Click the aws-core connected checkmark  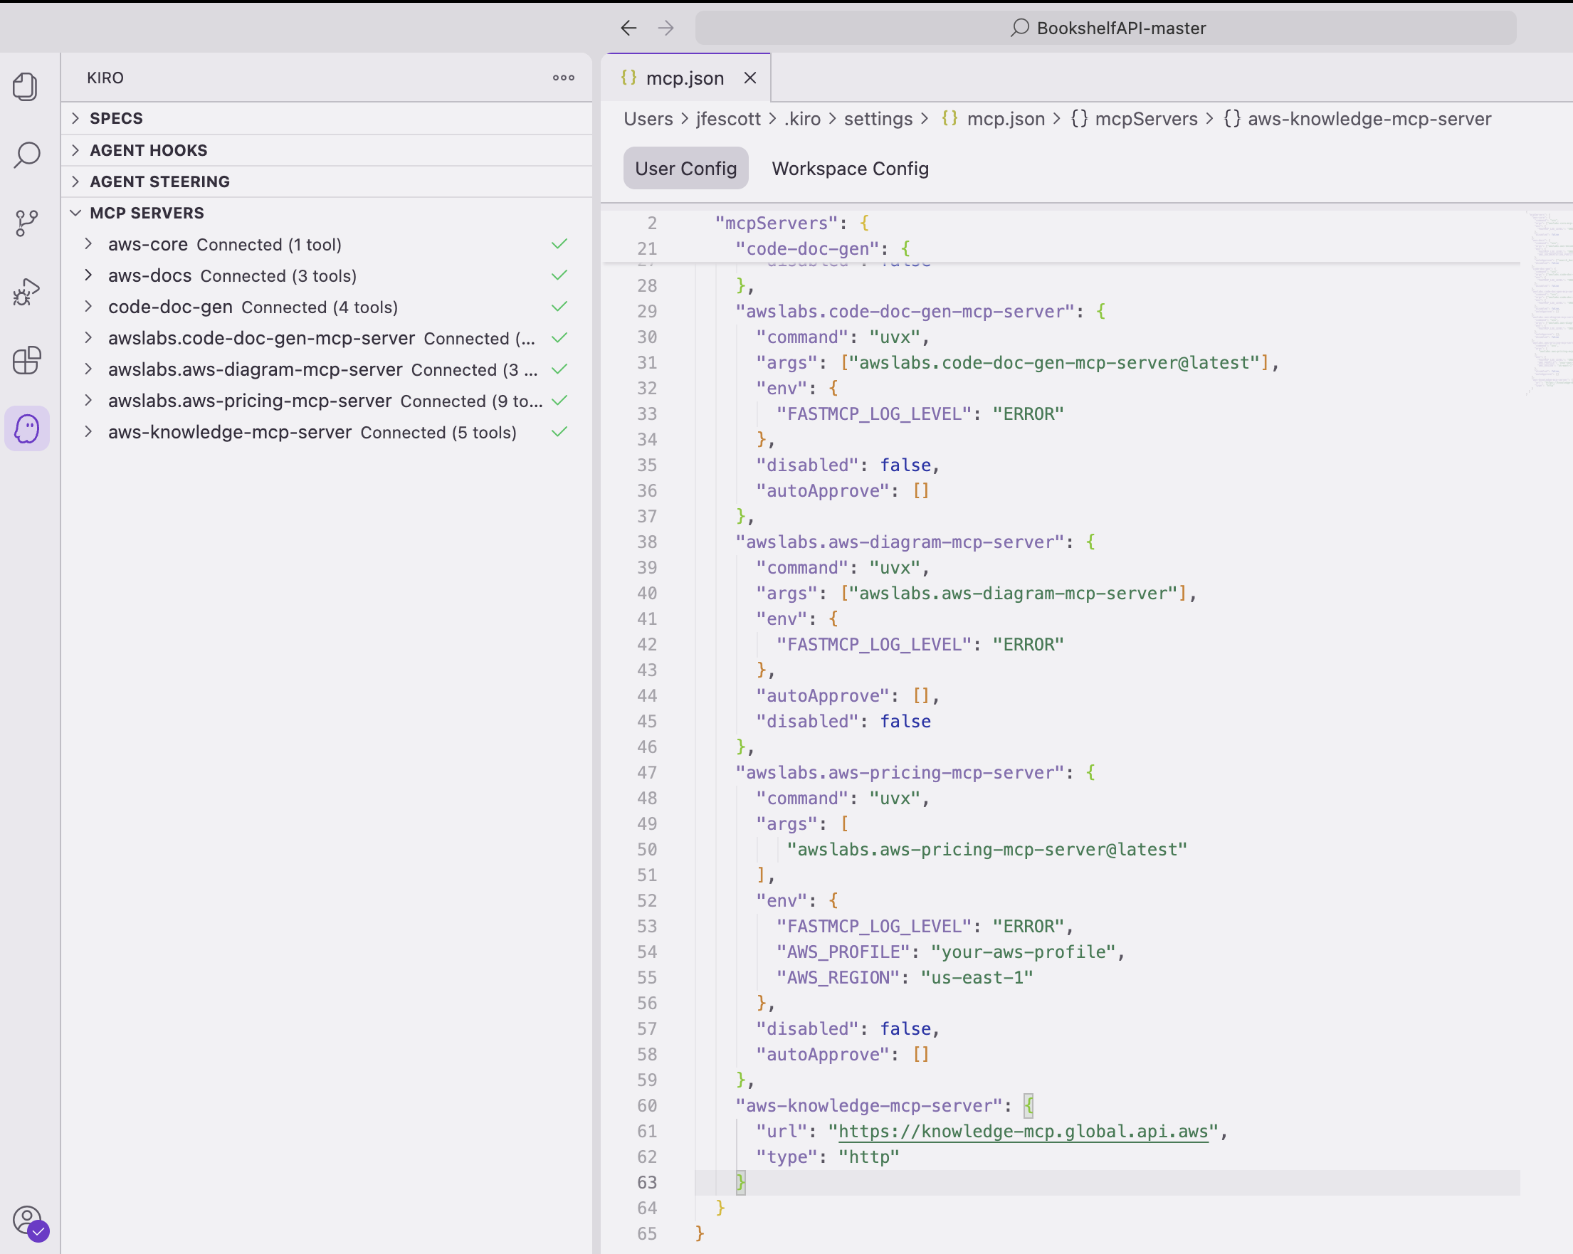click(x=559, y=243)
